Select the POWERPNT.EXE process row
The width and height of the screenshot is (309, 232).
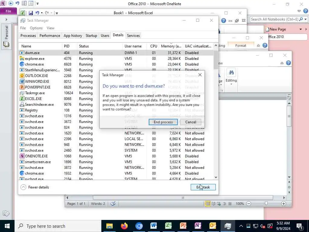(x=59, y=87)
